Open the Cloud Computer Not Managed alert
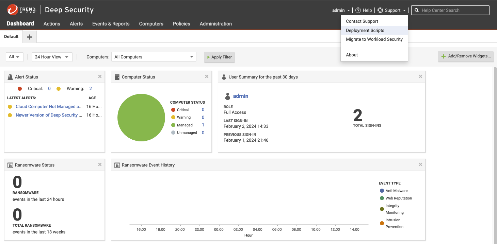Viewport: 497px width, 244px height. pos(49,106)
